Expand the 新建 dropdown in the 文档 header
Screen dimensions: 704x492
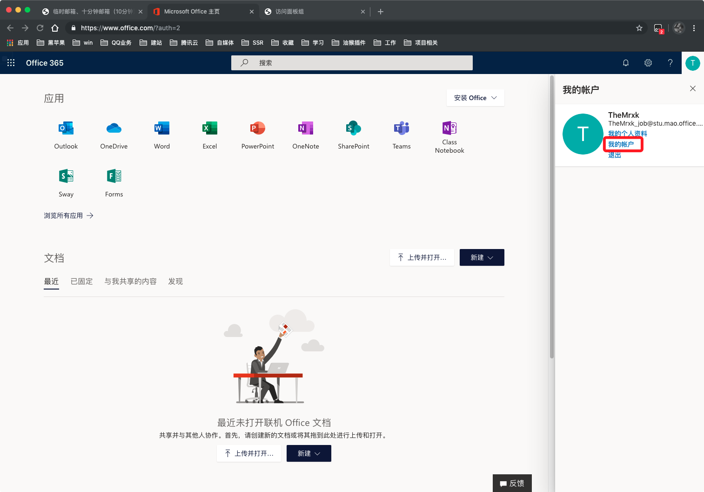click(482, 257)
